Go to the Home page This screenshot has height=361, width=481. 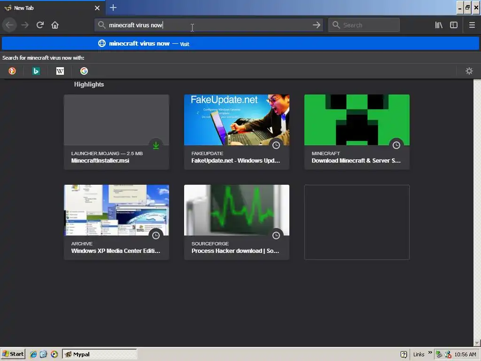[x=55, y=25]
